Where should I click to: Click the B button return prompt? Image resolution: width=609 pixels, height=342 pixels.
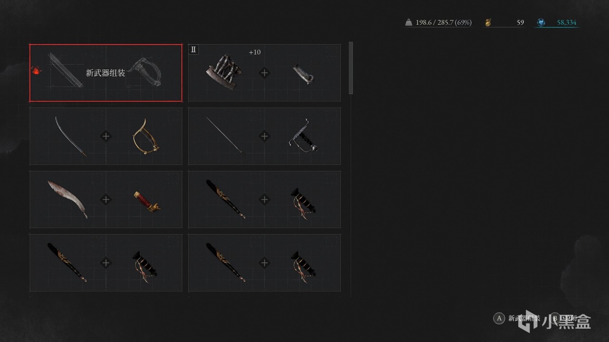[x=555, y=318]
